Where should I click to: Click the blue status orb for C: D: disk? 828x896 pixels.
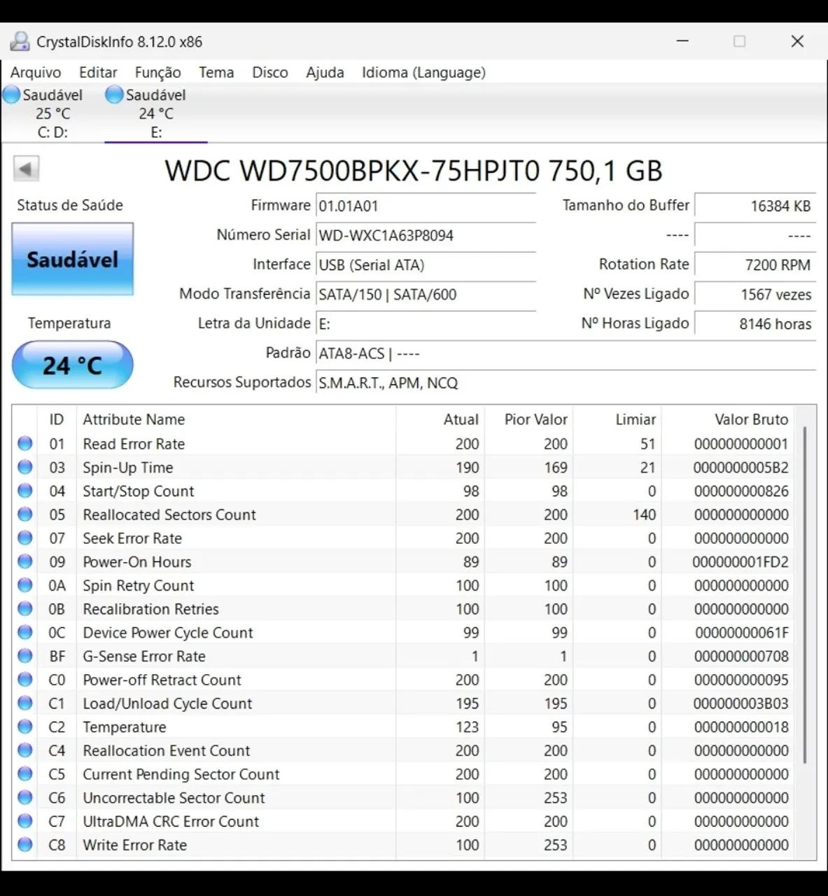tap(11, 94)
